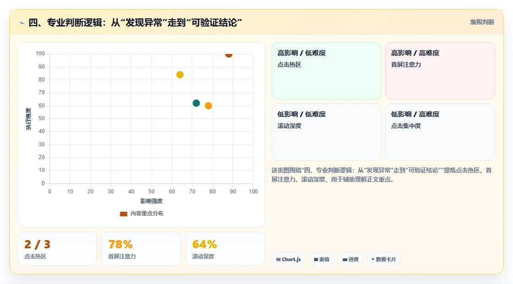
Task: Click the 表格 tag chip
Action: (322, 259)
